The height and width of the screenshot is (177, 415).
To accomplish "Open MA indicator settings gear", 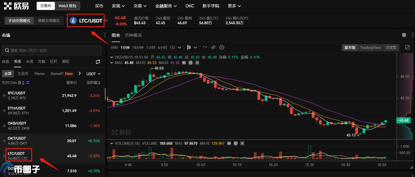I will 190,63.
